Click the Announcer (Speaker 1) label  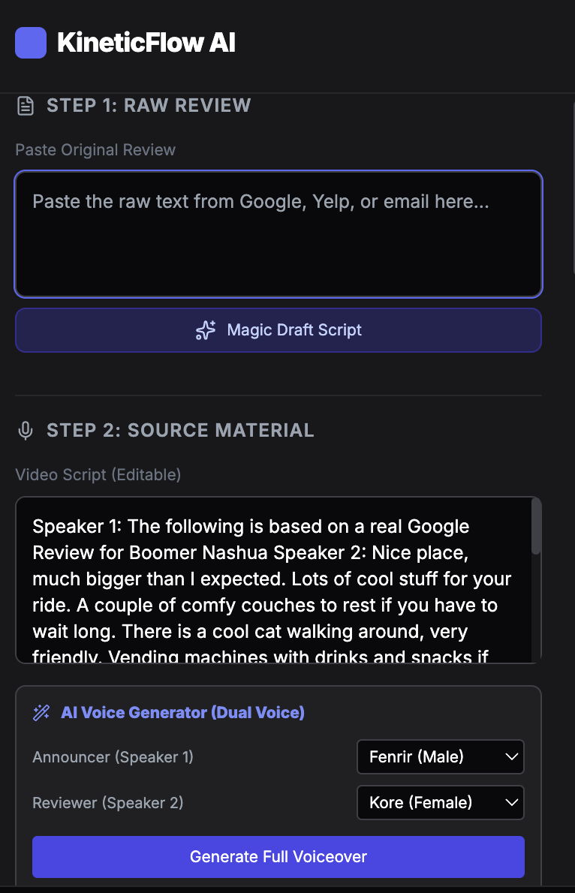[113, 756]
